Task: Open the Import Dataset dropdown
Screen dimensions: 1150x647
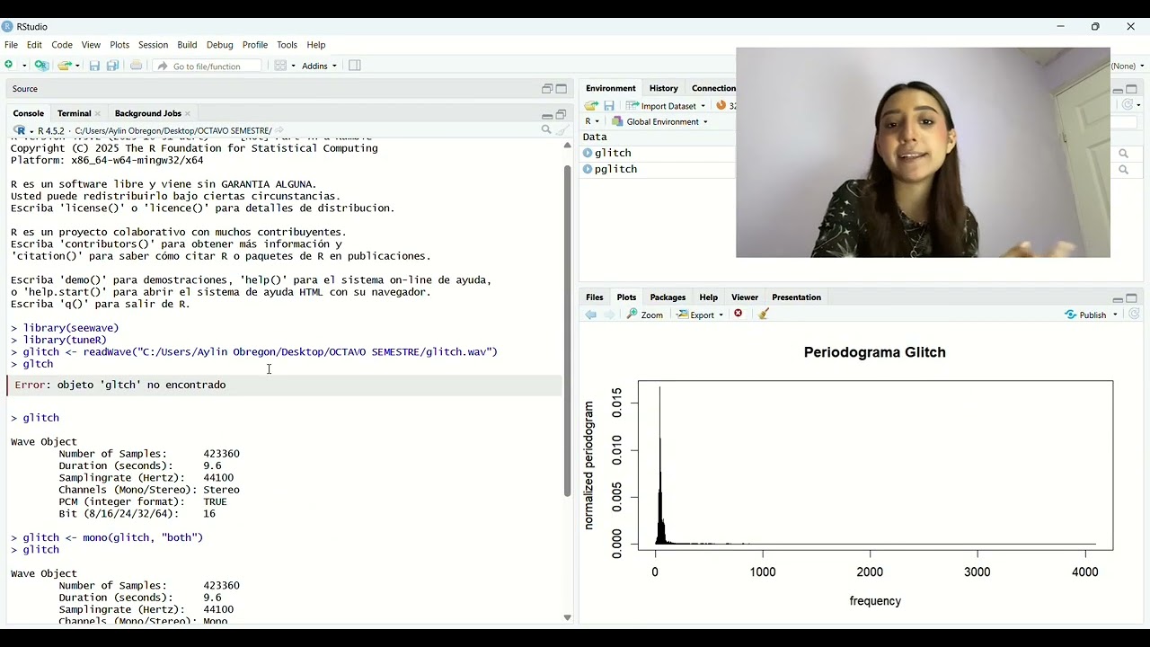Action: pyautogui.click(x=665, y=106)
